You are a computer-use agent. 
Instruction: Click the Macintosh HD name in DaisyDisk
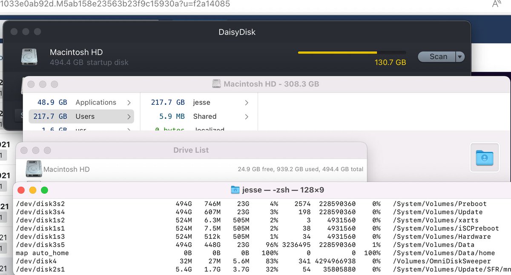pyautogui.click(x=76, y=52)
